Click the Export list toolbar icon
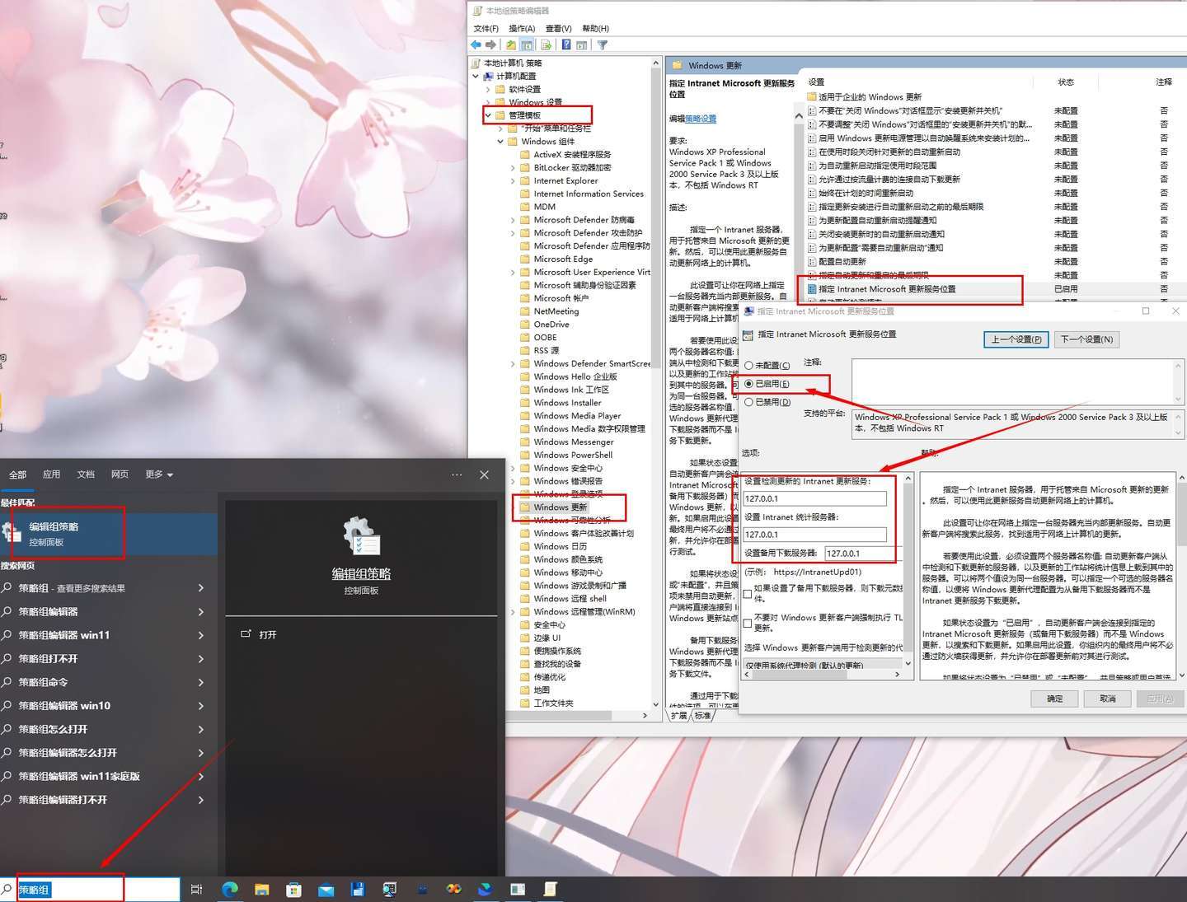This screenshot has width=1187, height=902. click(546, 44)
